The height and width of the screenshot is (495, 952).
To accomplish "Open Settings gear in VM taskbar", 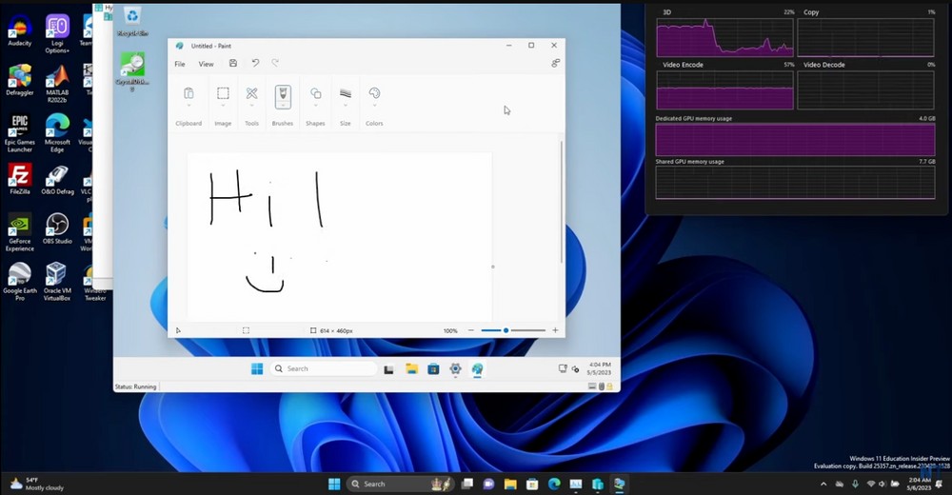I will pos(455,369).
